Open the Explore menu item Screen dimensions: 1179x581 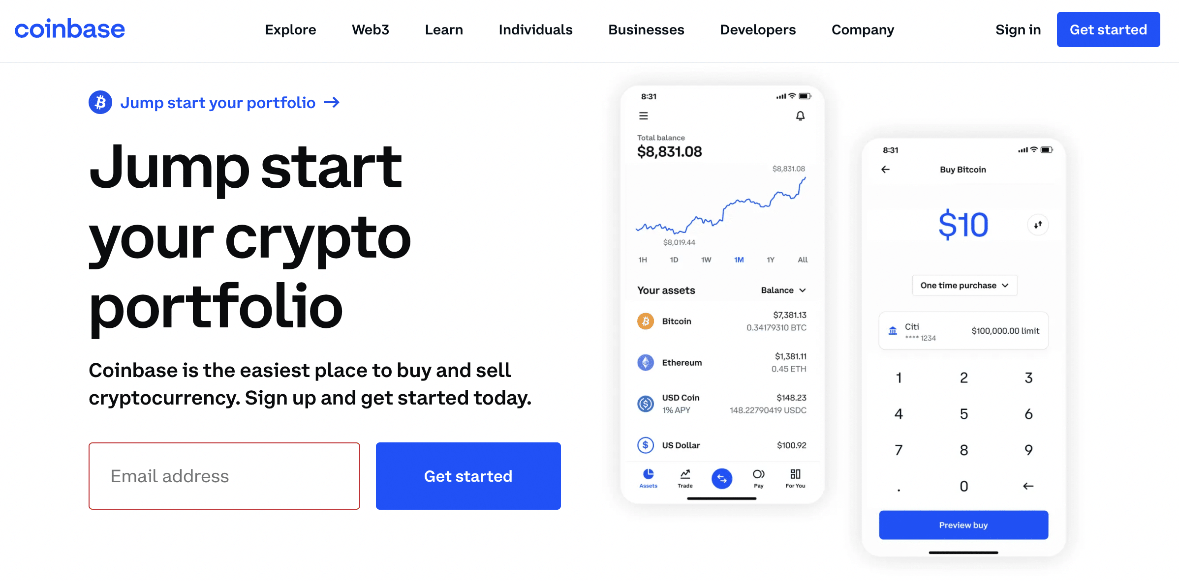click(x=291, y=29)
